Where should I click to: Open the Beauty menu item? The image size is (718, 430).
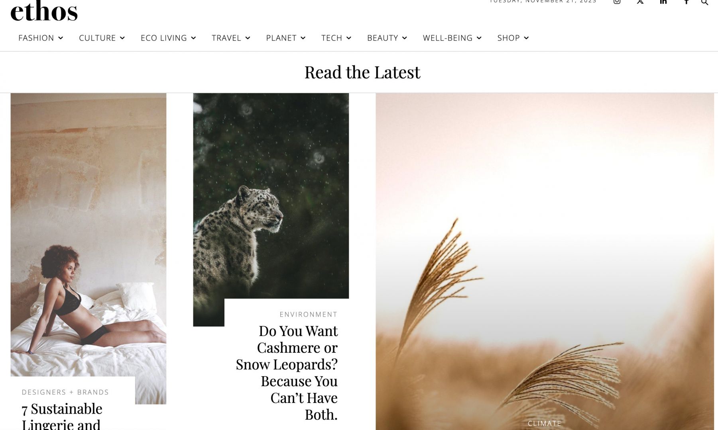pos(382,38)
